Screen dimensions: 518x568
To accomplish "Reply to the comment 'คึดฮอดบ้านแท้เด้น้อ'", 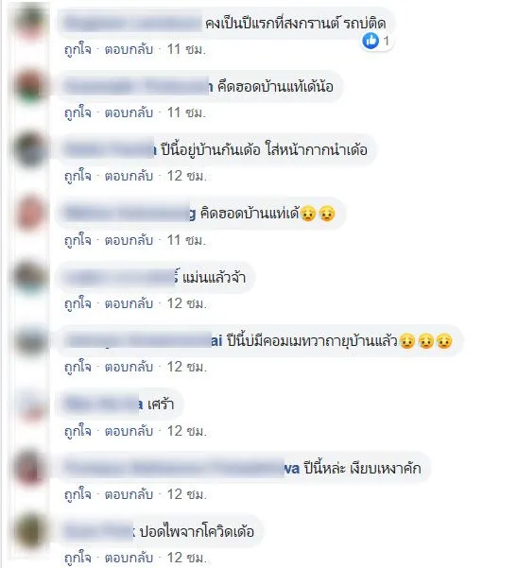I will click(x=129, y=112).
